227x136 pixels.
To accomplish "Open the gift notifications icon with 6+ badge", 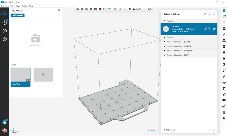I will click(5, 122).
